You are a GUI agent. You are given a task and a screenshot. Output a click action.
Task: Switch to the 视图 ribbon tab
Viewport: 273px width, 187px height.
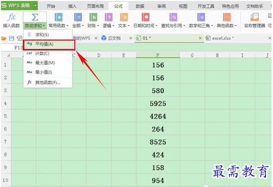(x=183, y=6)
